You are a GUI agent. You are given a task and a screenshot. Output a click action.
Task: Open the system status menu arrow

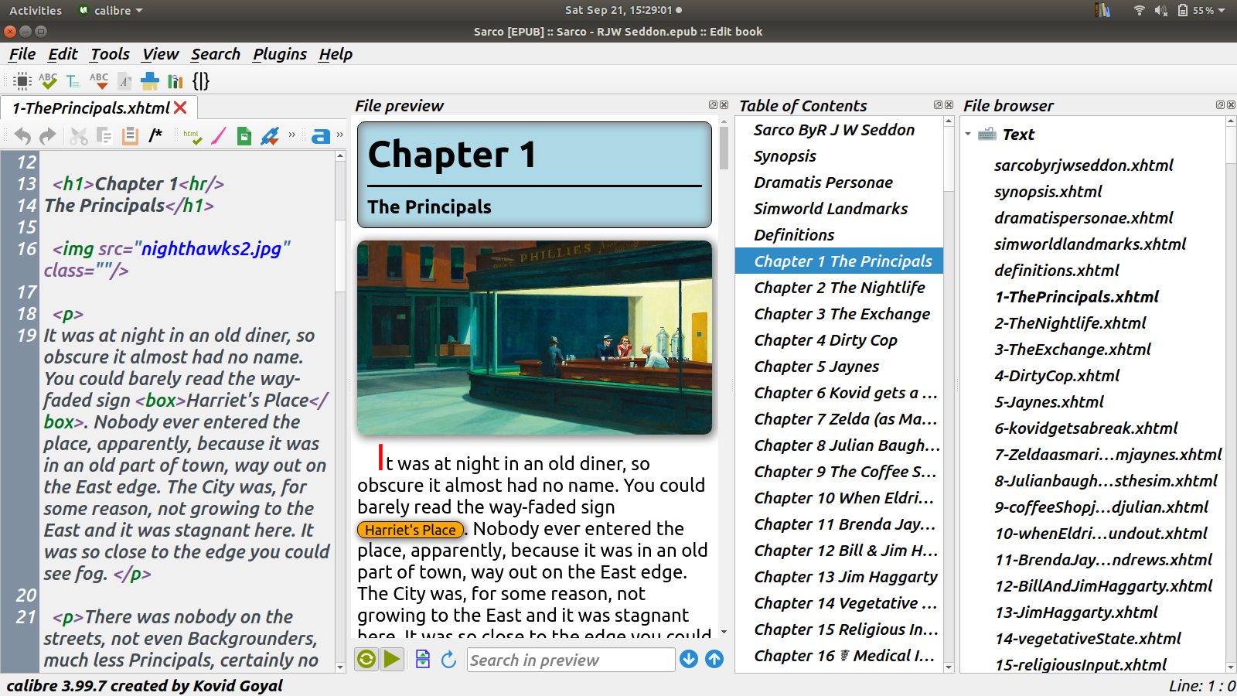(1222, 10)
